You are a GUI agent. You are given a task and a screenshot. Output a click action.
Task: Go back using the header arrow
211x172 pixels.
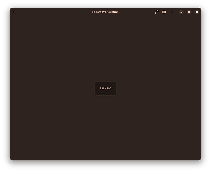pos(14,12)
